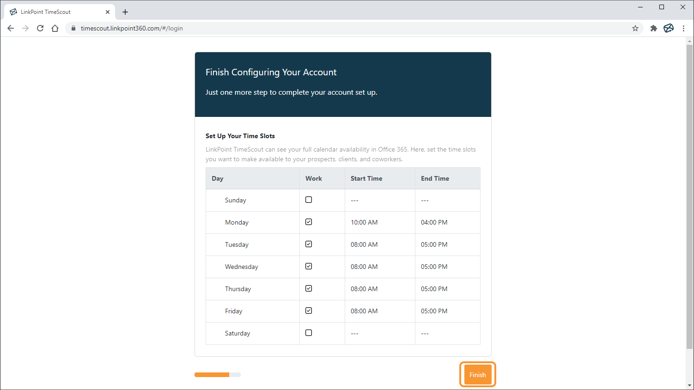Go back using the browser back arrow

pyautogui.click(x=11, y=28)
